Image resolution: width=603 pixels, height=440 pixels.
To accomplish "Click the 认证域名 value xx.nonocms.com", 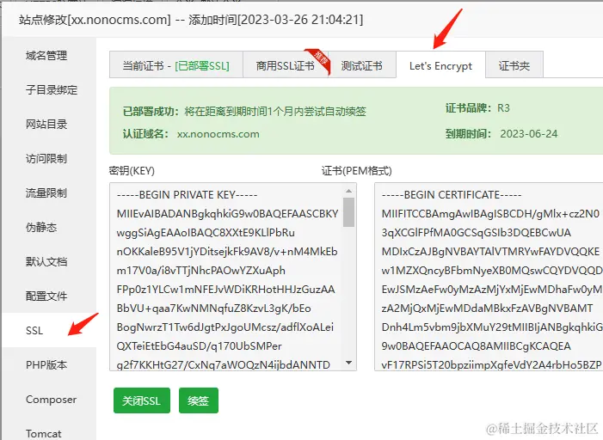I will tap(218, 134).
